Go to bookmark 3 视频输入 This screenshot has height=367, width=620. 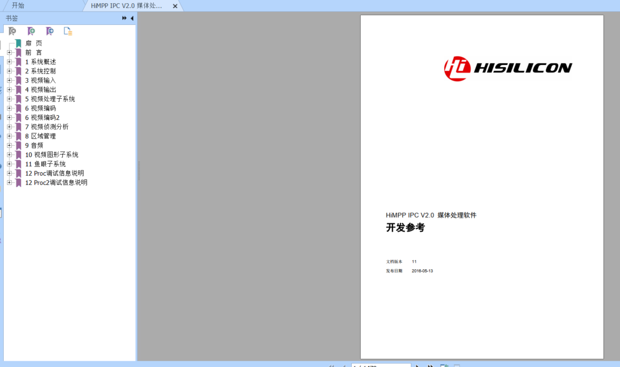click(41, 80)
